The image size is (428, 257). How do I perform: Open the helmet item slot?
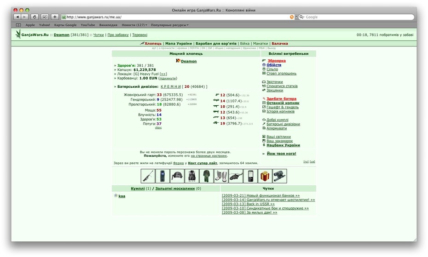(x=177, y=176)
